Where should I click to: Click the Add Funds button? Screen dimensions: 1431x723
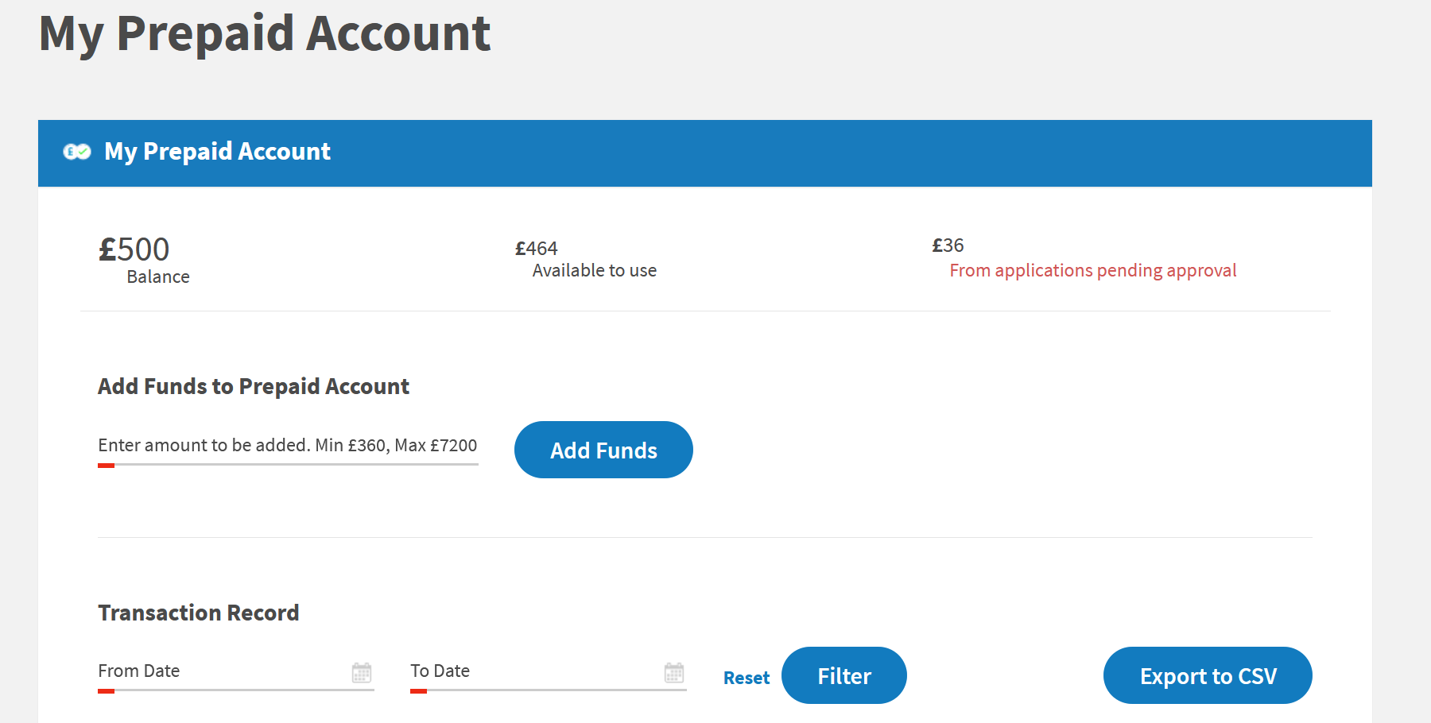click(x=603, y=450)
